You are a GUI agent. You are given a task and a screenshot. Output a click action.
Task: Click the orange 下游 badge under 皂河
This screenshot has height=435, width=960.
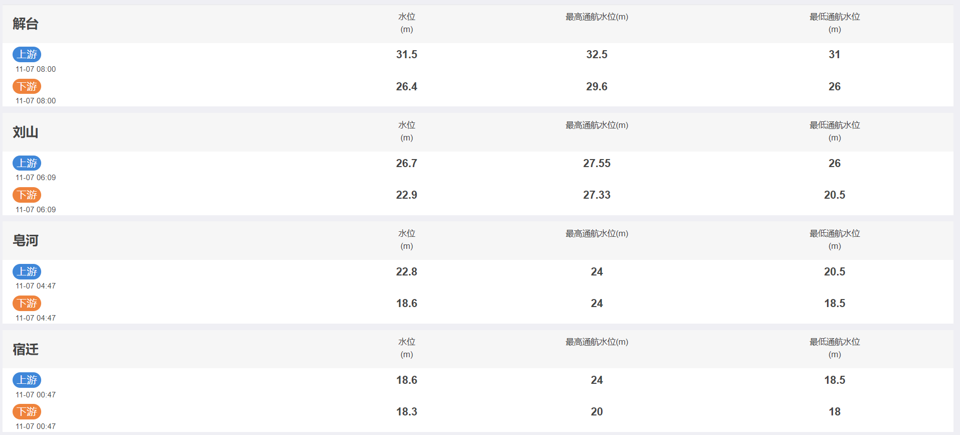[x=27, y=303]
